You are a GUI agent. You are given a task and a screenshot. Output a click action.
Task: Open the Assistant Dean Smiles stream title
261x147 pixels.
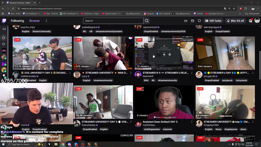point(160,122)
